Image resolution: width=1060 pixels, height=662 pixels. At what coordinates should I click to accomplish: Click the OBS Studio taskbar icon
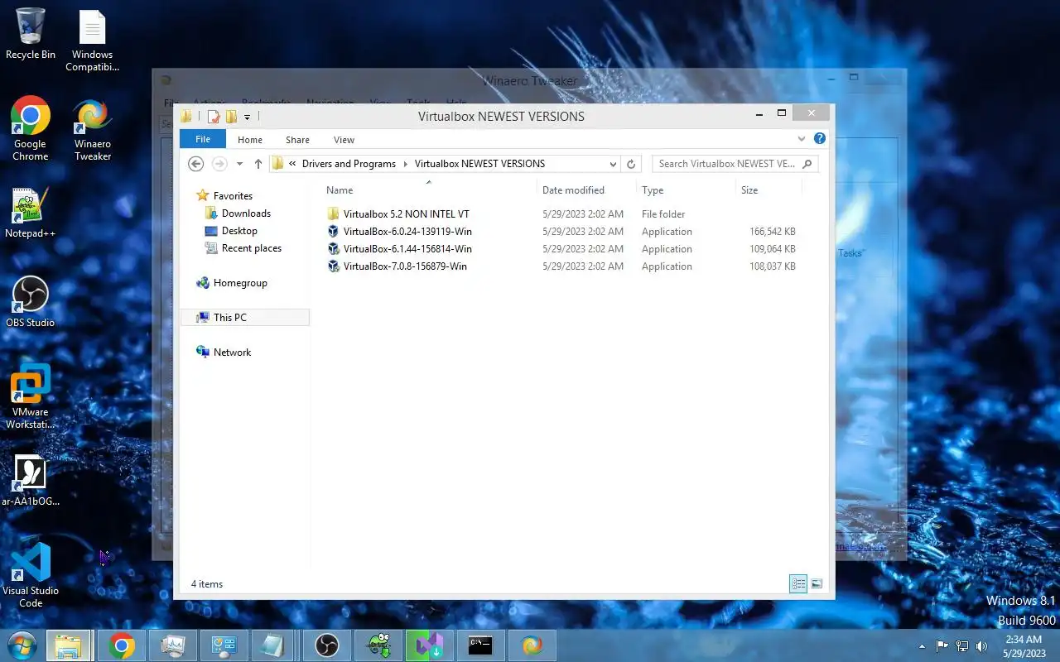[327, 645]
